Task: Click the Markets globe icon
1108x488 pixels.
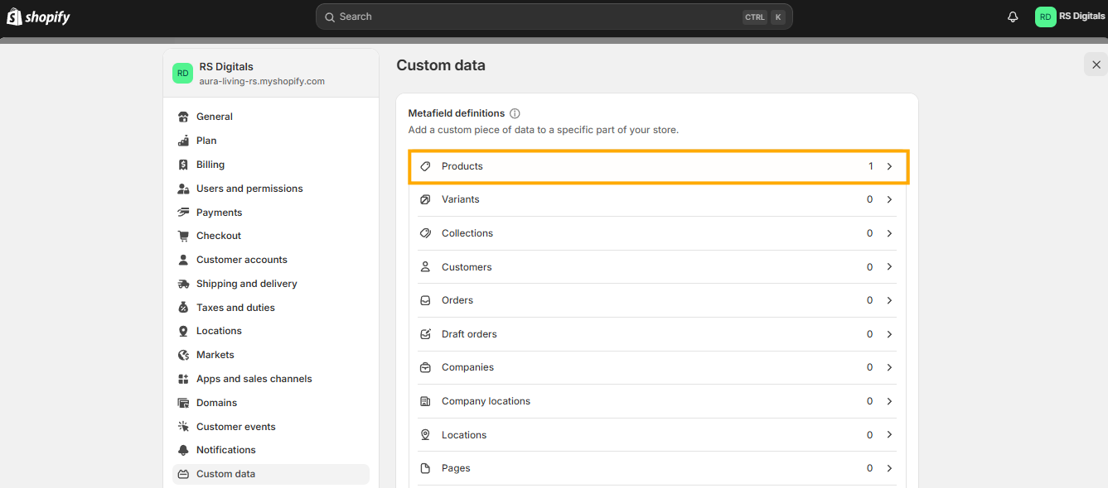Action: [183, 355]
